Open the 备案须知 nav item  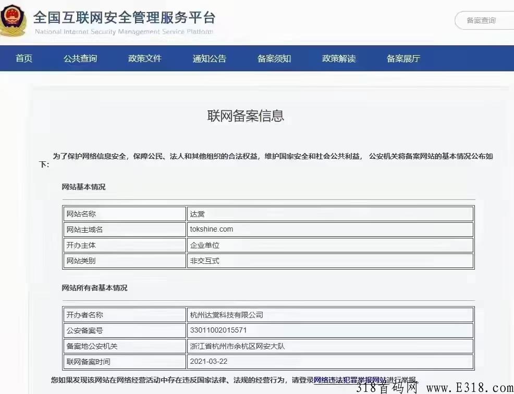(274, 59)
